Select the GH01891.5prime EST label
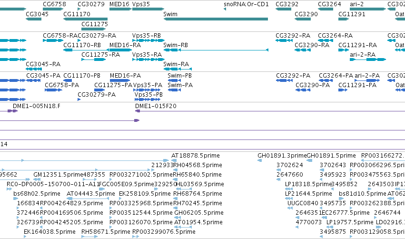This screenshot has height=239, width=405. (331, 155)
